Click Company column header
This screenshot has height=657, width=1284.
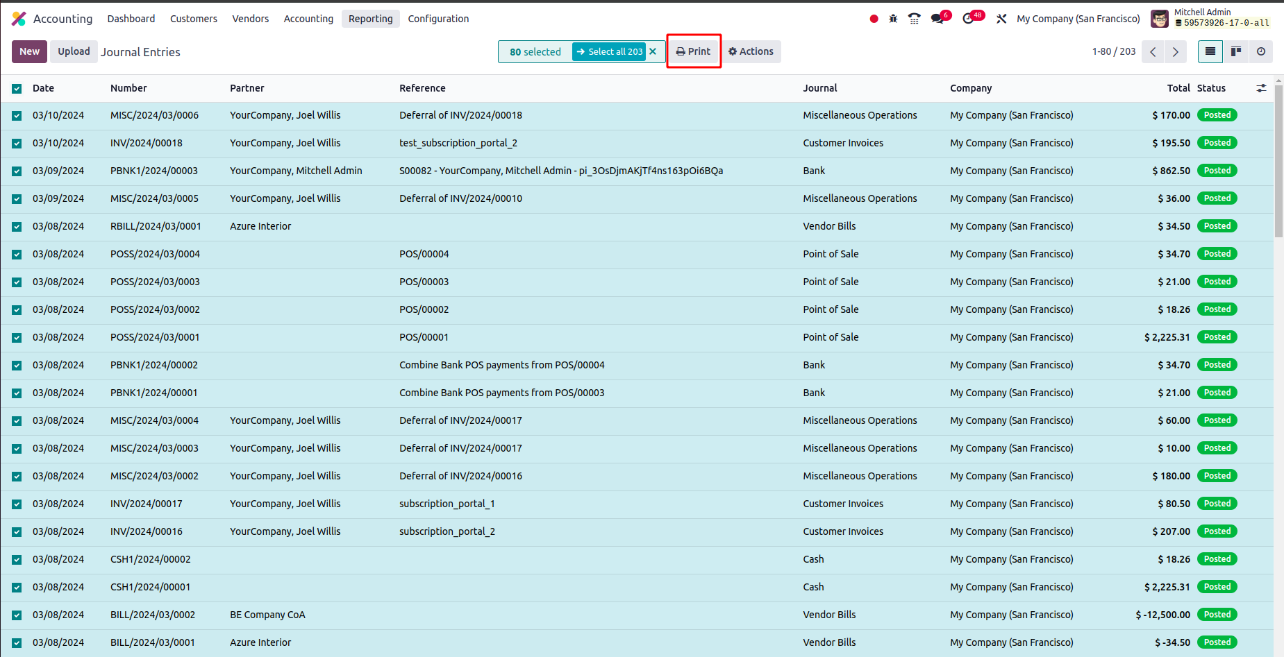[971, 88]
